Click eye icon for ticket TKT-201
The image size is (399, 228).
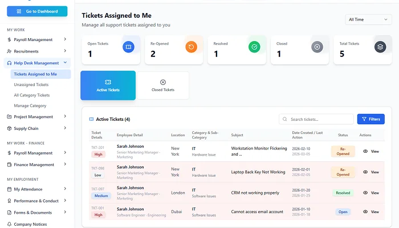point(365,152)
